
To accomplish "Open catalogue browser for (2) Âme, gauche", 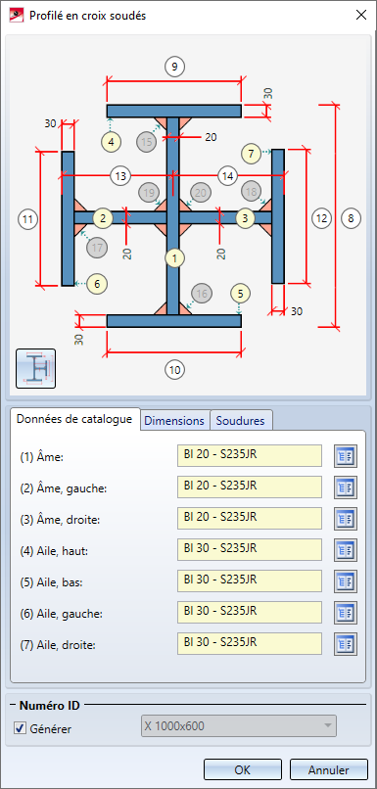I will (x=346, y=487).
